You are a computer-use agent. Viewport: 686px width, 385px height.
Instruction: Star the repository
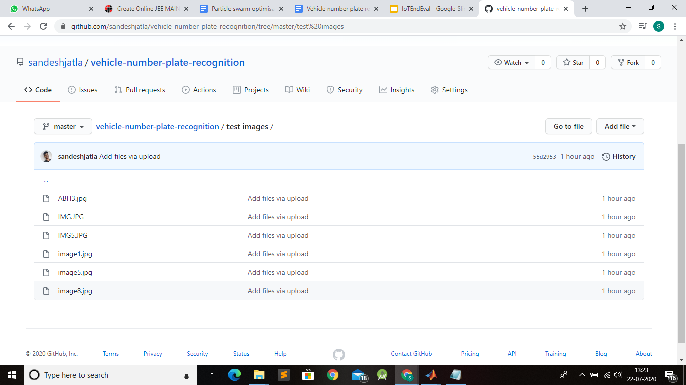[573, 63]
